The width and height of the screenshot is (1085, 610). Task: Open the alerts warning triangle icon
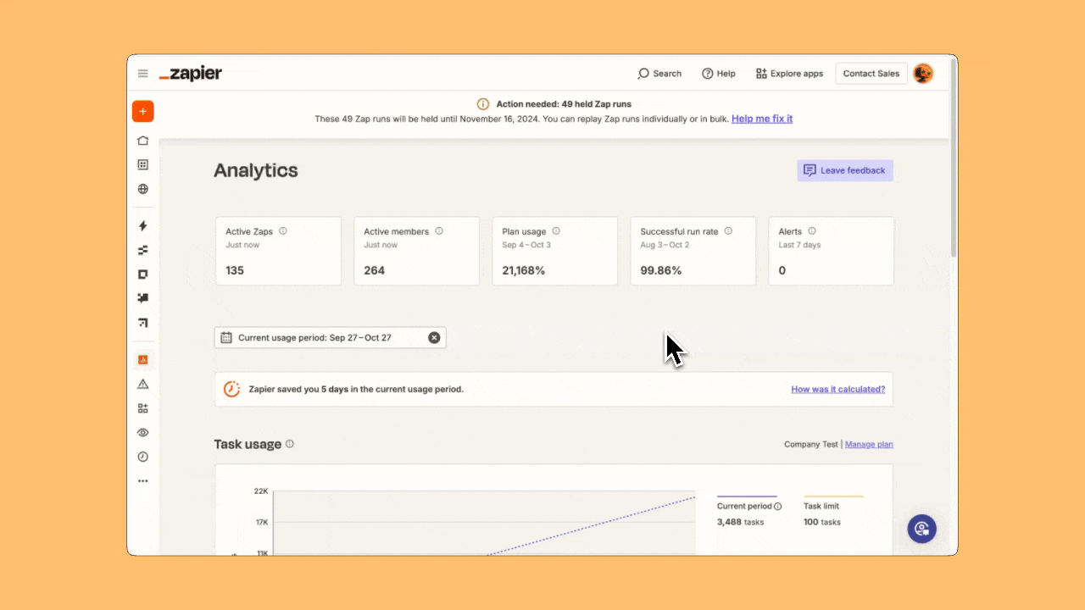point(142,384)
